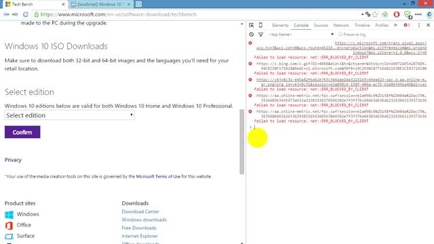Viewport: 434px width, 244px height.
Task: Open the top frame context dropdown
Action: [x=301, y=35]
